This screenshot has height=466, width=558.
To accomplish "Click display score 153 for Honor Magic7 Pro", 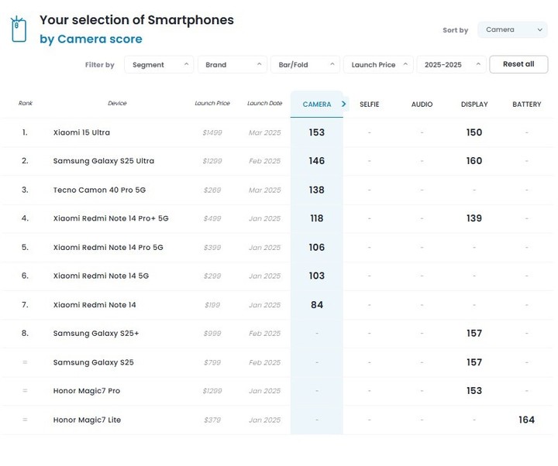I will [x=474, y=391].
